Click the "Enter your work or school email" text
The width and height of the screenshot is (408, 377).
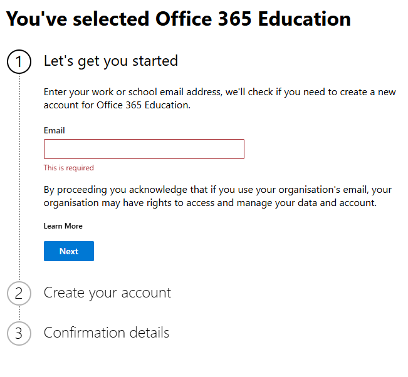219,92
